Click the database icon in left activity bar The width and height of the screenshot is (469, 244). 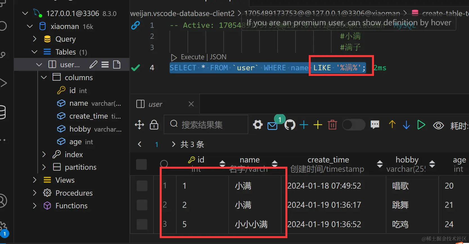[x=2, y=112]
